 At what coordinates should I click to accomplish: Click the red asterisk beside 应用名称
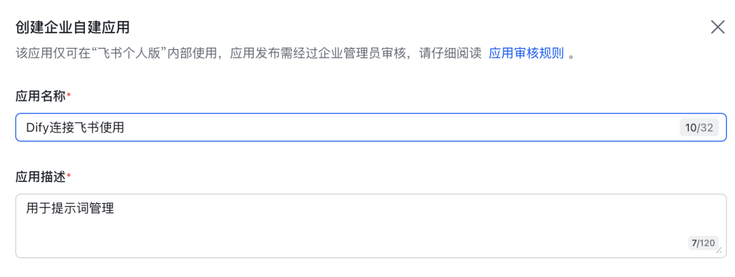pos(69,95)
